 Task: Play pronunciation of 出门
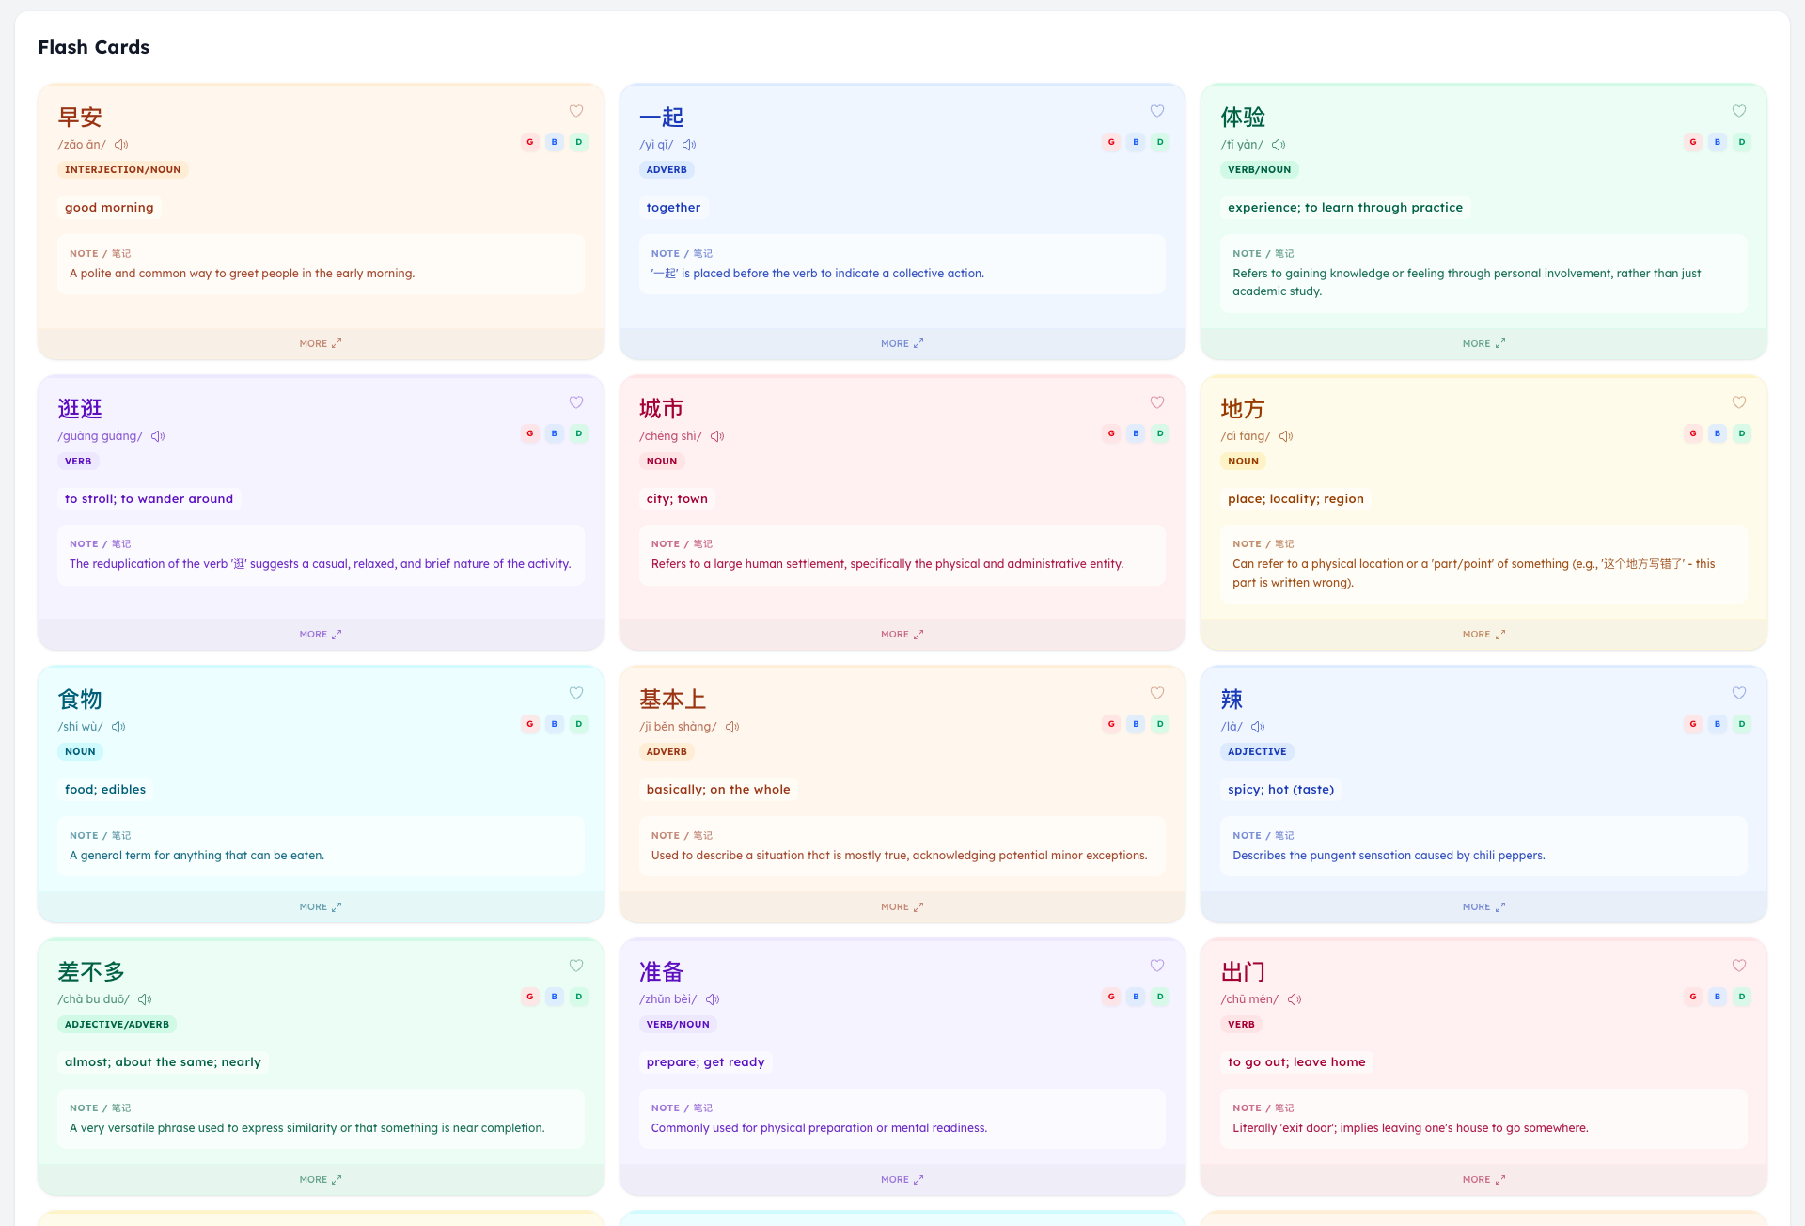1295,999
